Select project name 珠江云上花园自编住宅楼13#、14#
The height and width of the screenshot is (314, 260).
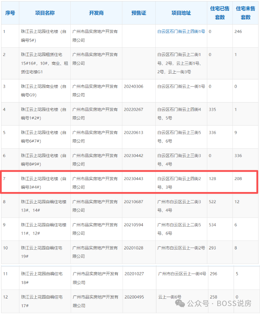coord(44,206)
